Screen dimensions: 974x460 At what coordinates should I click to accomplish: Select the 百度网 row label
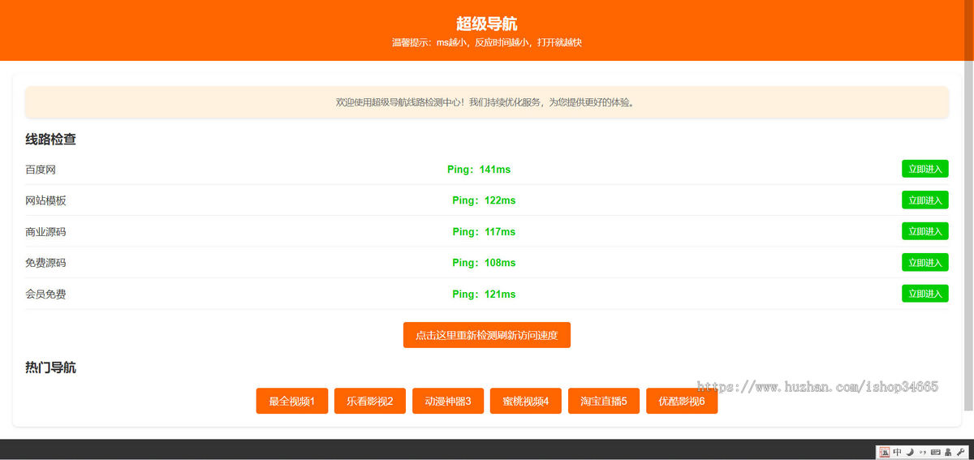click(x=41, y=170)
